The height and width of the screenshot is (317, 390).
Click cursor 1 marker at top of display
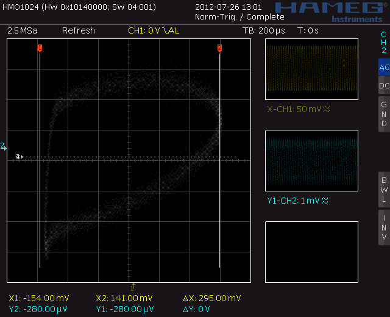(x=40, y=48)
